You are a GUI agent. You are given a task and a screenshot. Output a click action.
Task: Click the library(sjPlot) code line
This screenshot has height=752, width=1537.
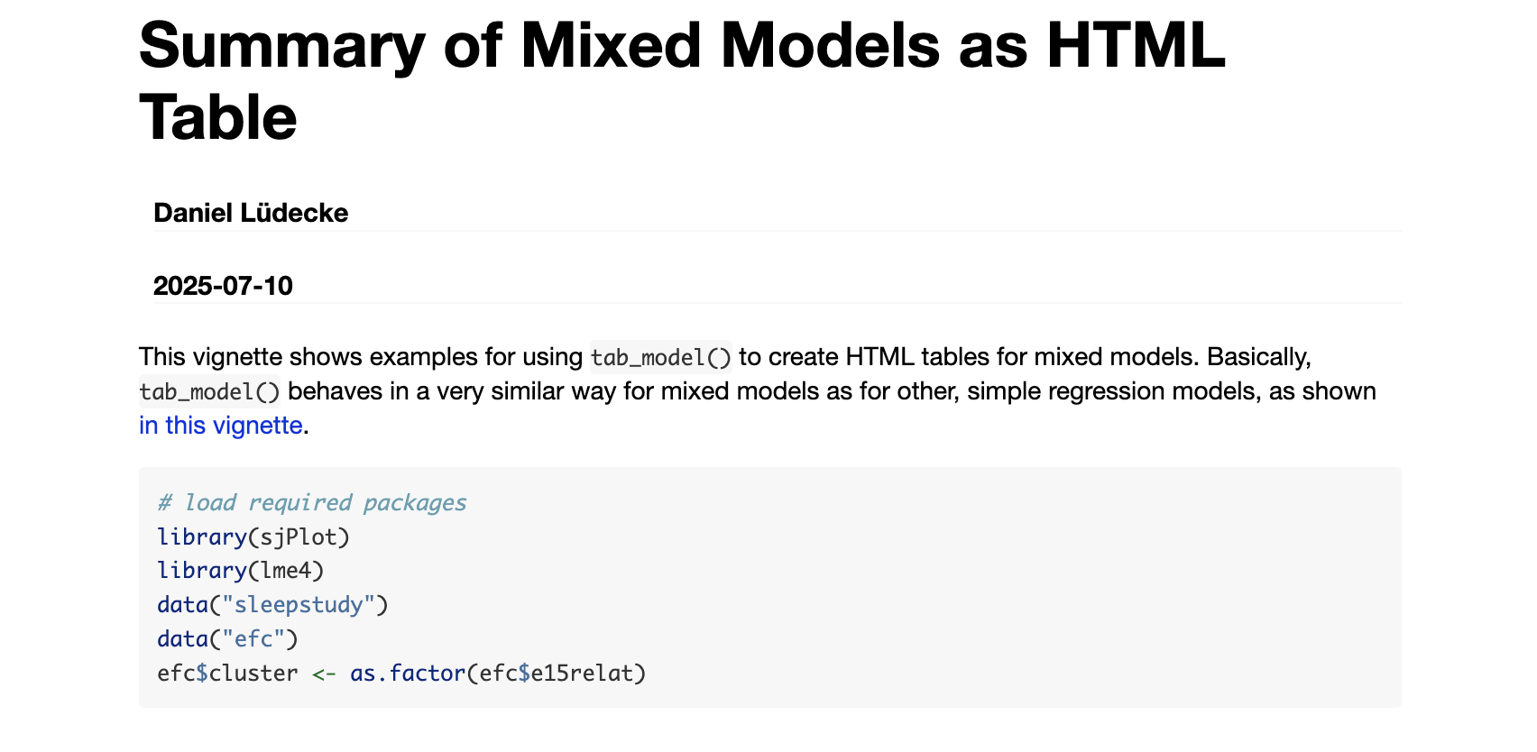(253, 537)
